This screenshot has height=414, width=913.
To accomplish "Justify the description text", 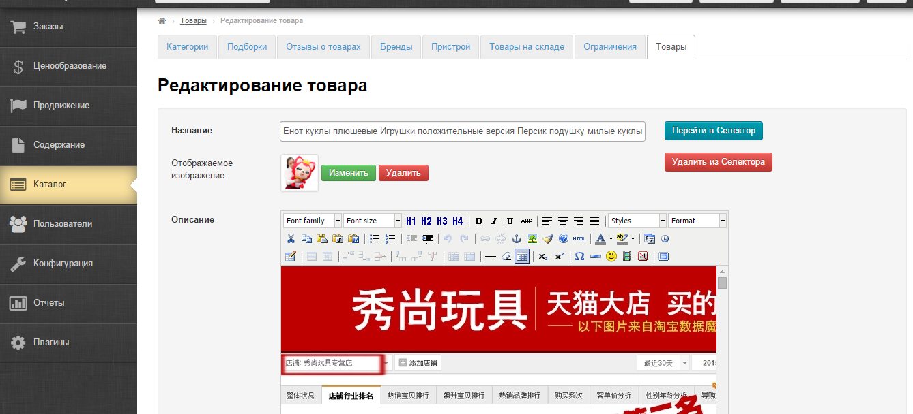I will coord(594,221).
